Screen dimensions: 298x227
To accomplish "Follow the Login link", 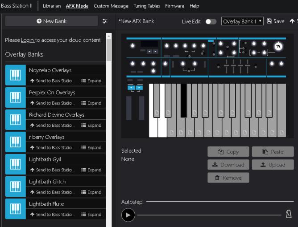I will (x=28, y=40).
